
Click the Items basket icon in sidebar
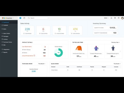pyautogui.click(x=2, y=29)
